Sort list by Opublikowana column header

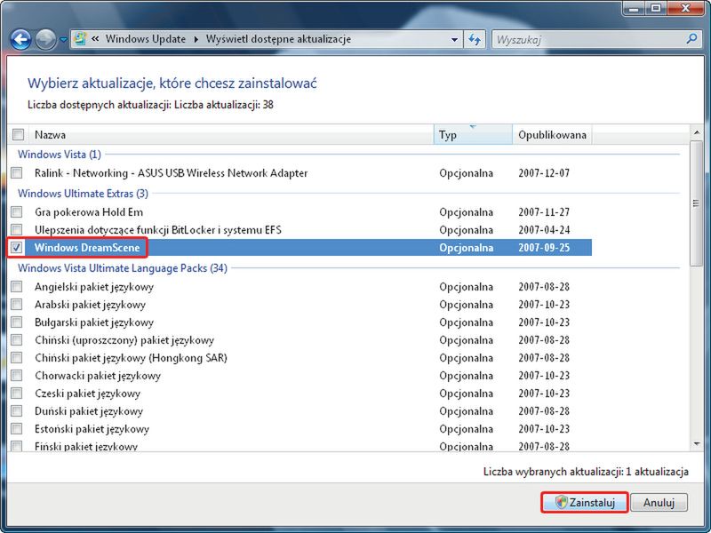coord(552,135)
